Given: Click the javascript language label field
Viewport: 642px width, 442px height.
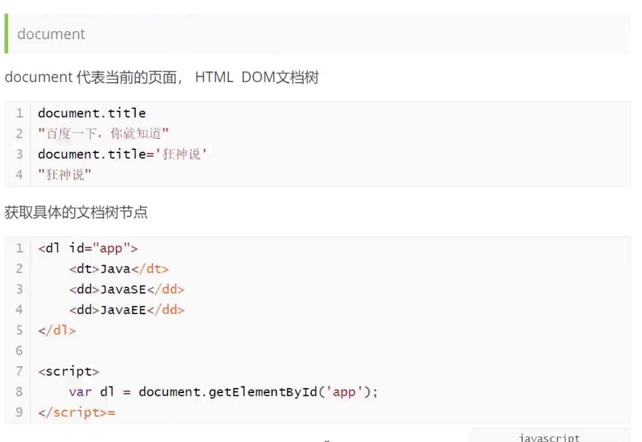Looking at the screenshot, I should [549, 437].
